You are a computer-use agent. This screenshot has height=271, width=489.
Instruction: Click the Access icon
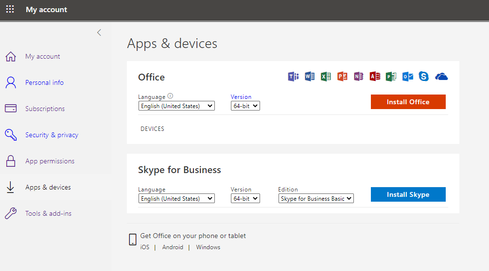click(375, 76)
